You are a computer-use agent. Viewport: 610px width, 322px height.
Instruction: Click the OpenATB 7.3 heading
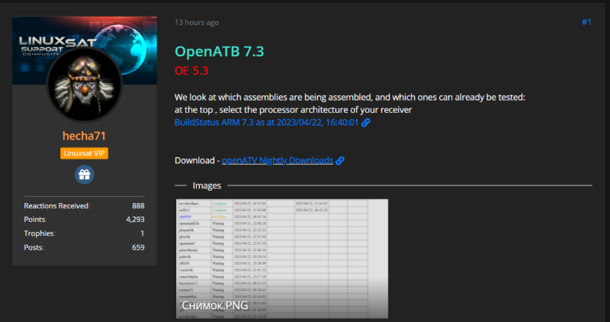pos(220,51)
